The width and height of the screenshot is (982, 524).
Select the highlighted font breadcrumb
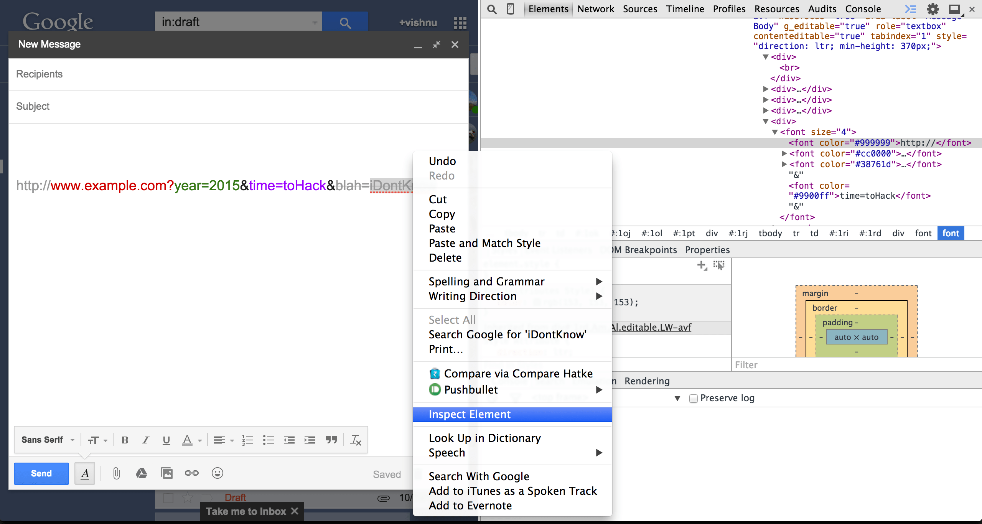(951, 233)
